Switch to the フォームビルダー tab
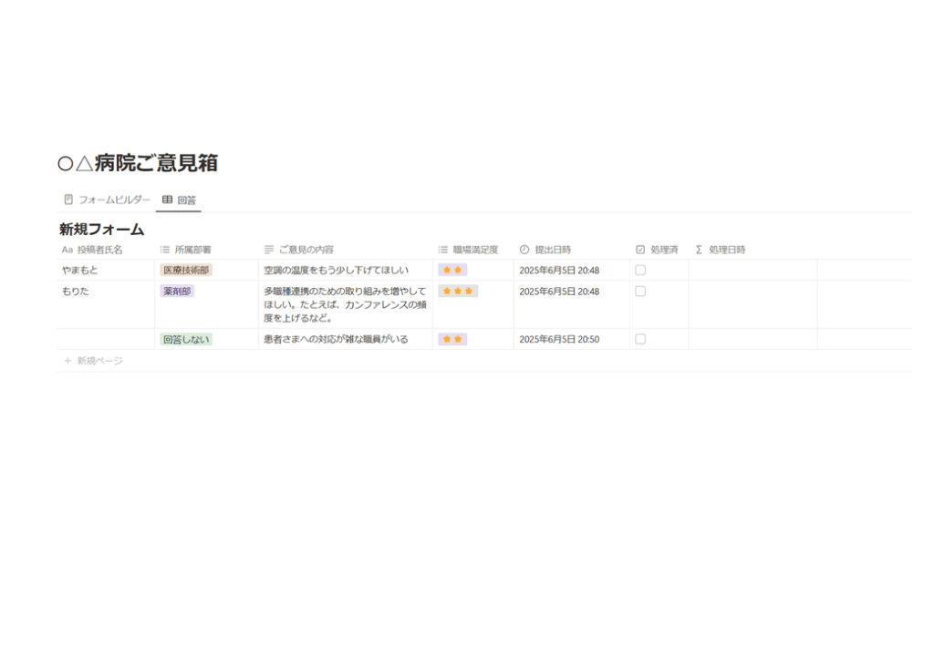The image size is (934, 646). pos(107,200)
